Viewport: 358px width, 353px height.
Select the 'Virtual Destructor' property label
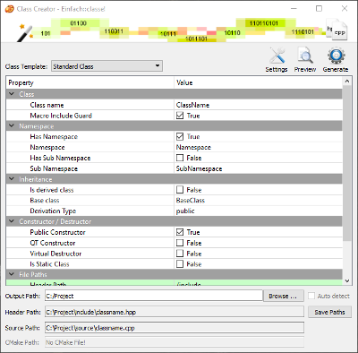tap(55, 254)
